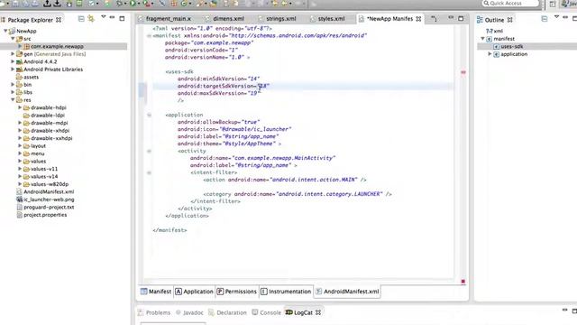Open the Permissions form tab
The image size is (577, 325).
[x=236, y=292]
